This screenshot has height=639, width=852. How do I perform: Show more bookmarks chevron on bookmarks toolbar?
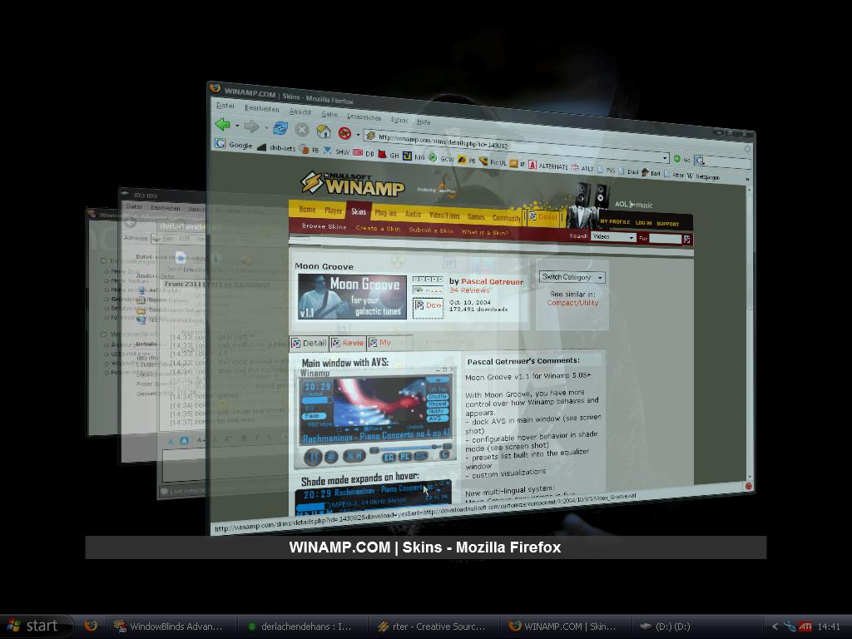[x=747, y=179]
